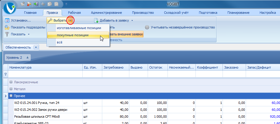Click the scissors cut icon
The width and height of the screenshot is (280, 124).
point(43,4)
